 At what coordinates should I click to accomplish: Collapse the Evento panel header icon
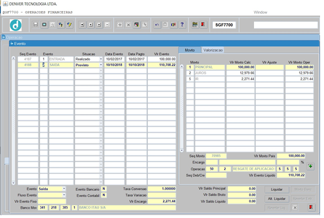[x=12, y=43]
